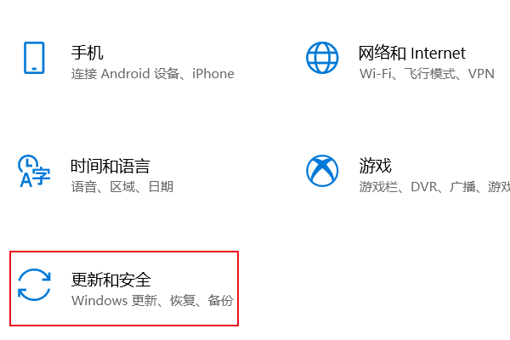This screenshot has width=510, height=340.
Task: Click the blue smartphone icon
Action: (x=34, y=58)
